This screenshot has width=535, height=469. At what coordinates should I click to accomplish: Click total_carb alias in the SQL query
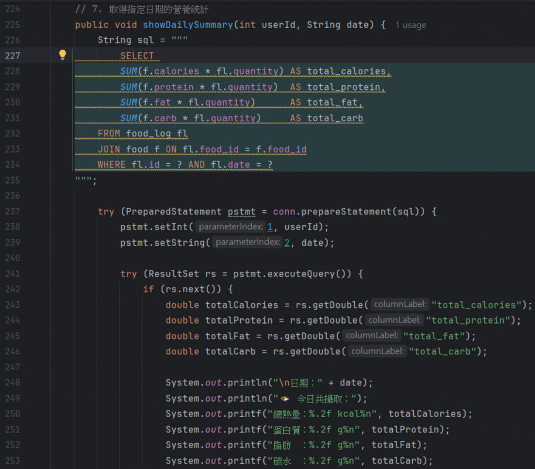[335, 118]
